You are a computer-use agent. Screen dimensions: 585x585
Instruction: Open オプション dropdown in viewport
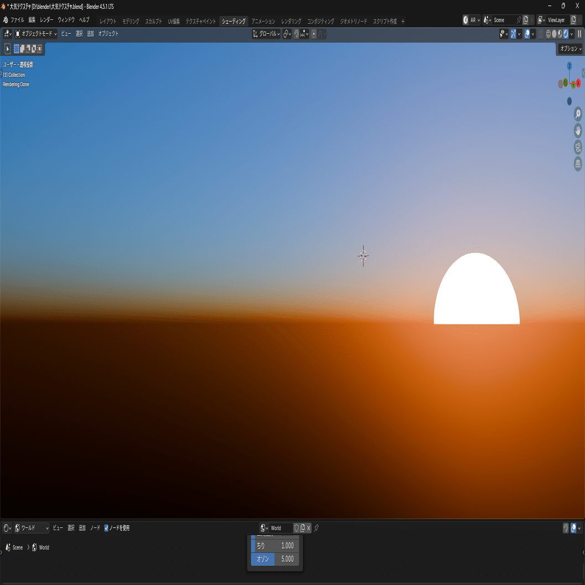(571, 49)
